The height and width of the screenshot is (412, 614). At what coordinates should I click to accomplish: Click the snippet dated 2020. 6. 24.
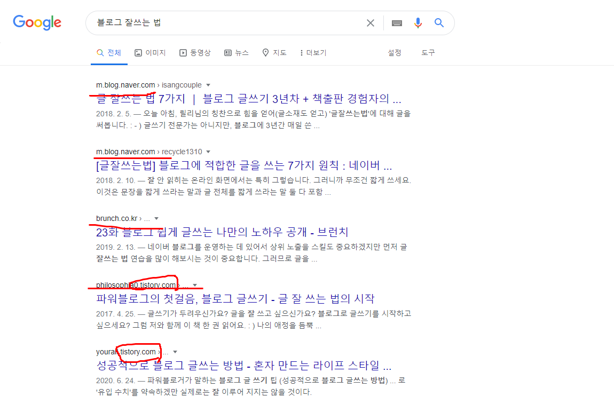point(250,386)
